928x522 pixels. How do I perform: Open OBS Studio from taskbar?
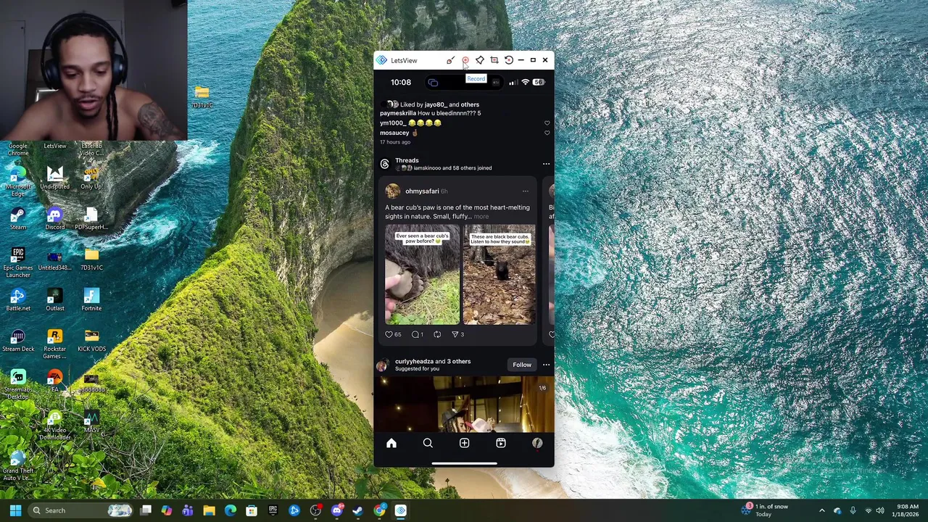pos(315,510)
